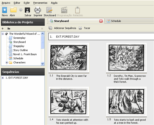Open Novel: L. Frank Baum document
Screen dimensions: 154x125
pyautogui.click(x=25, y=54)
